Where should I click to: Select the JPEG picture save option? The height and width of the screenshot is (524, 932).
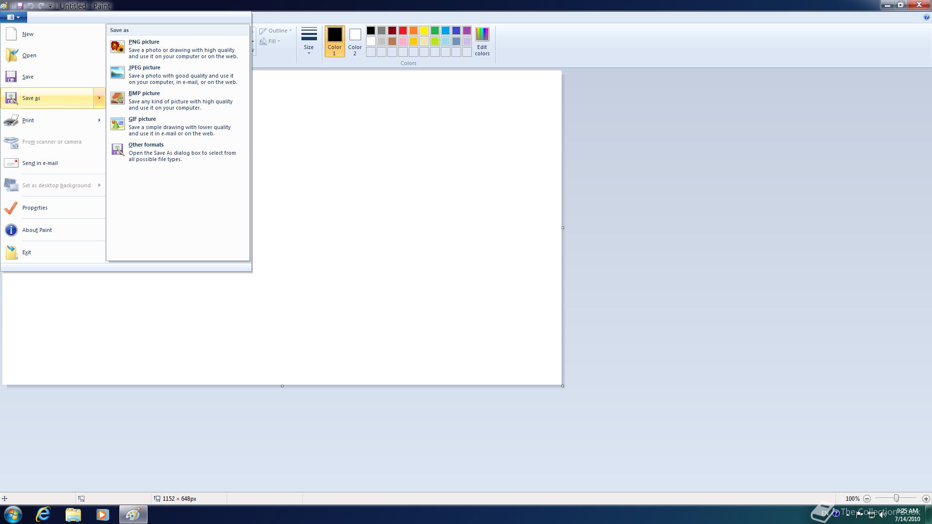pyautogui.click(x=144, y=68)
